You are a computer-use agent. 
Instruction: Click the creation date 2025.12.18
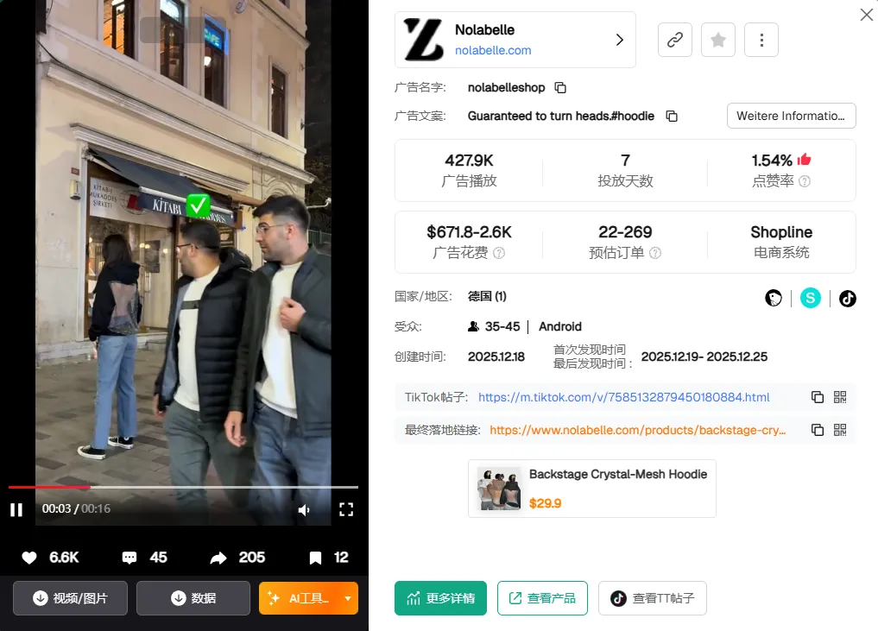pyautogui.click(x=496, y=357)
